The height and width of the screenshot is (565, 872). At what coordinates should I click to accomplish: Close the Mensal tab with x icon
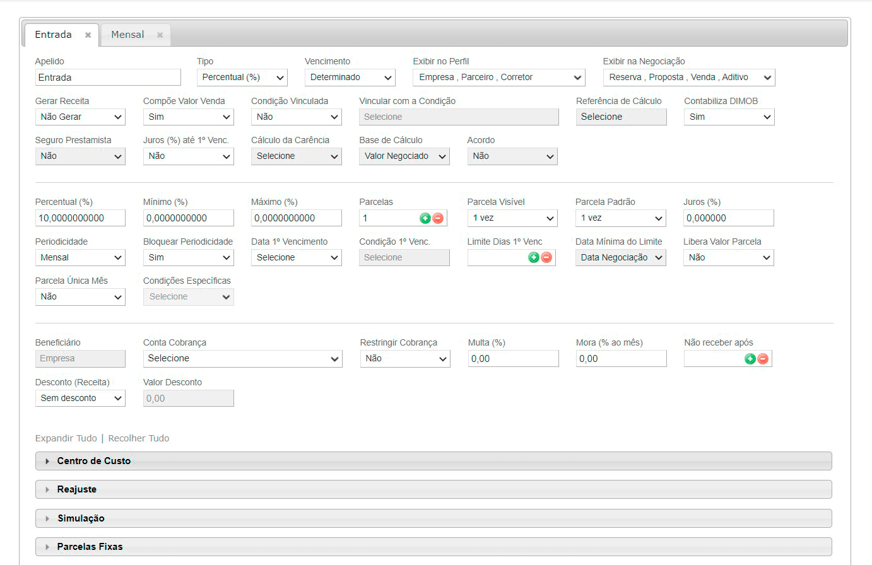(x=160, y=35)
